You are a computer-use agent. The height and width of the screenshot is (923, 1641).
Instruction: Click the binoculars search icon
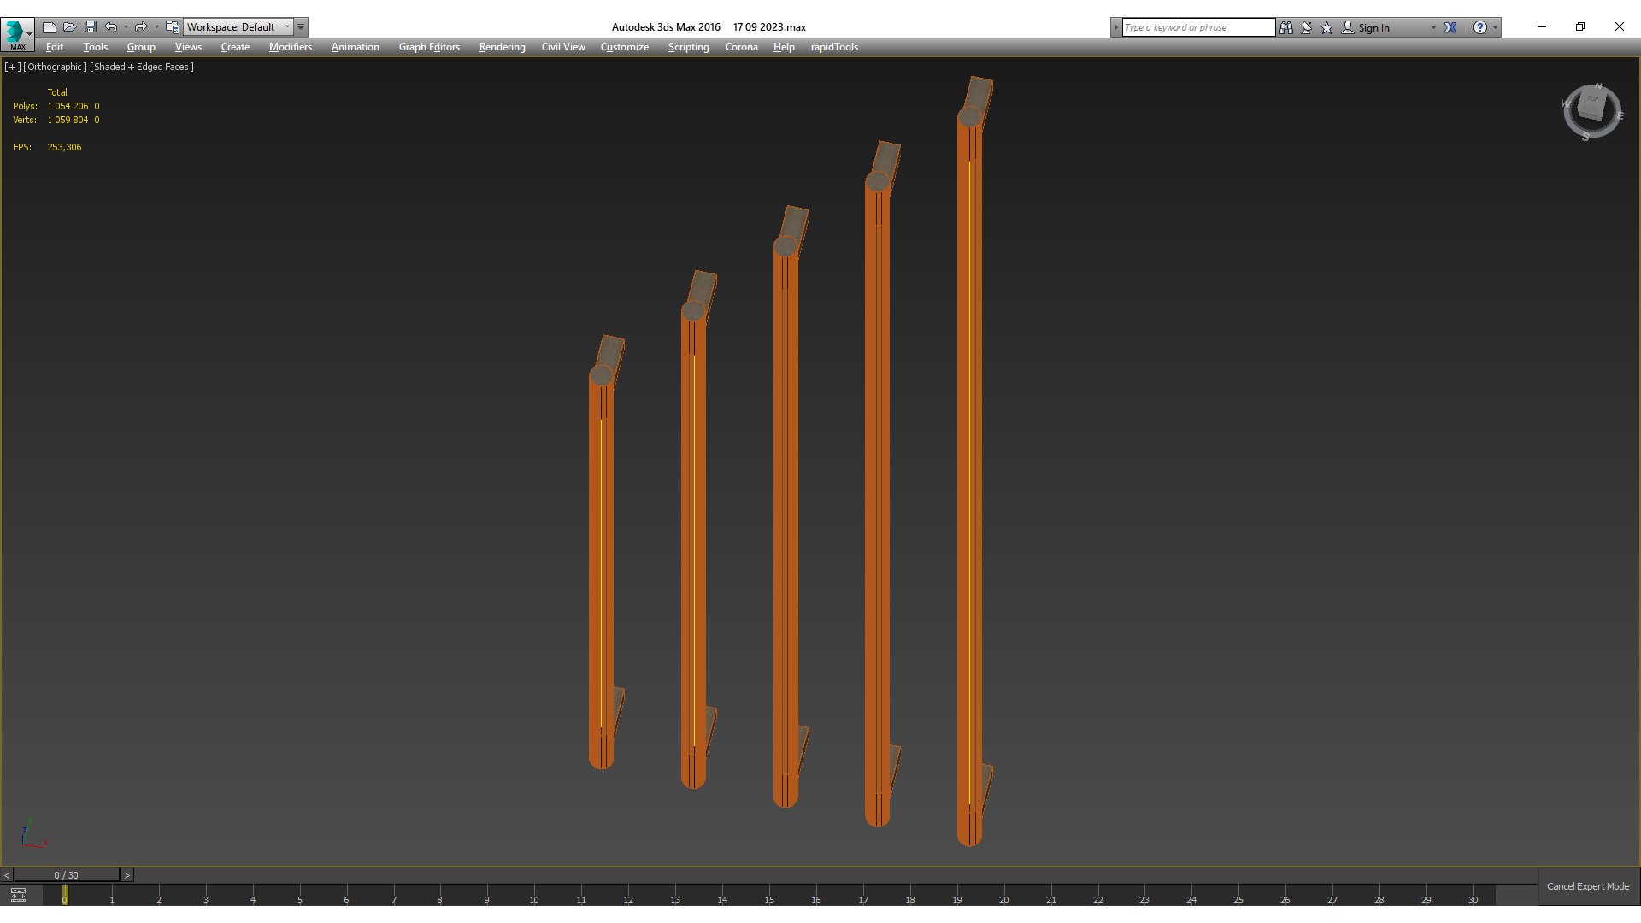click(1286, 27)
